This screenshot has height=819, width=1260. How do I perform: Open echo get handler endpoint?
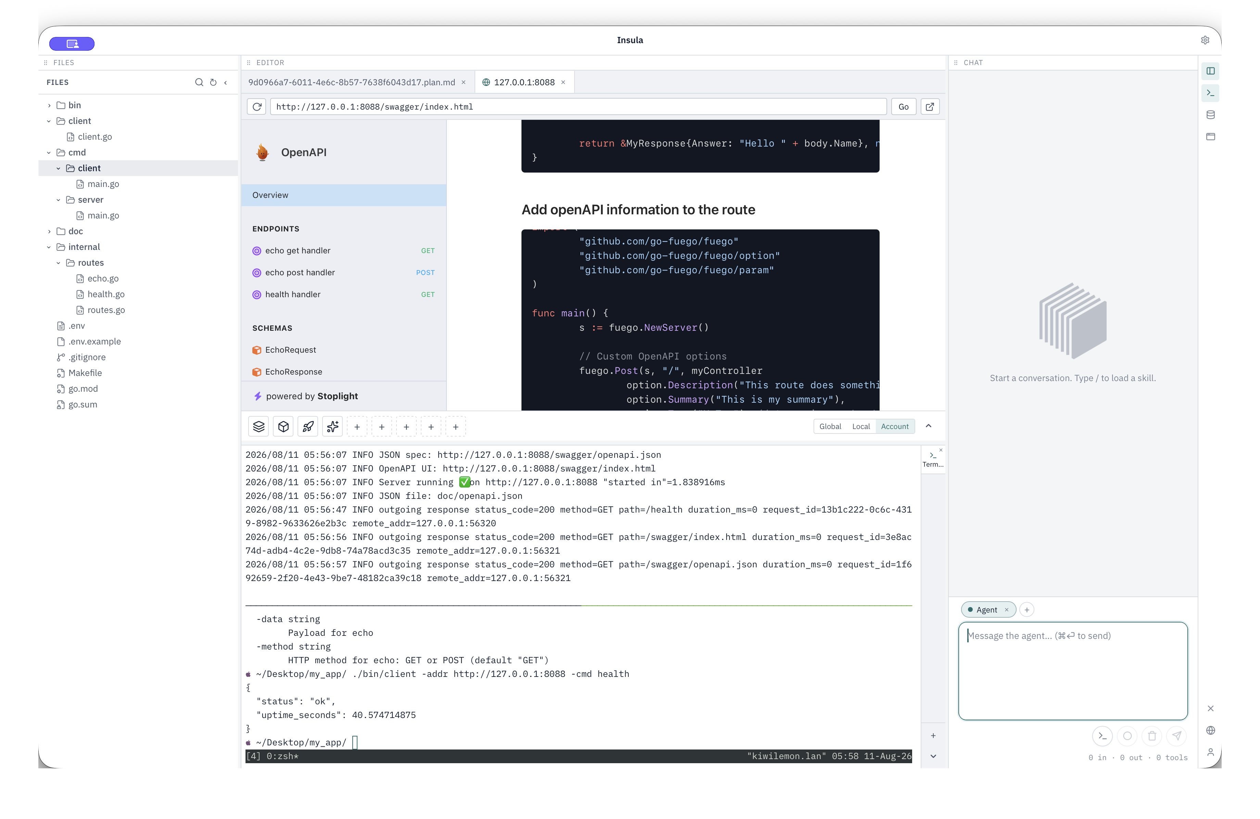(343, 251)
